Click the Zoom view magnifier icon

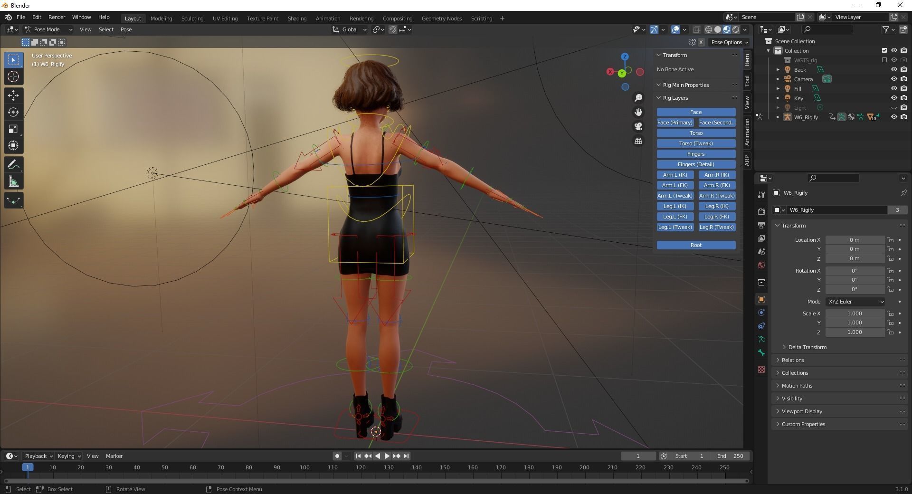(638, 97)
